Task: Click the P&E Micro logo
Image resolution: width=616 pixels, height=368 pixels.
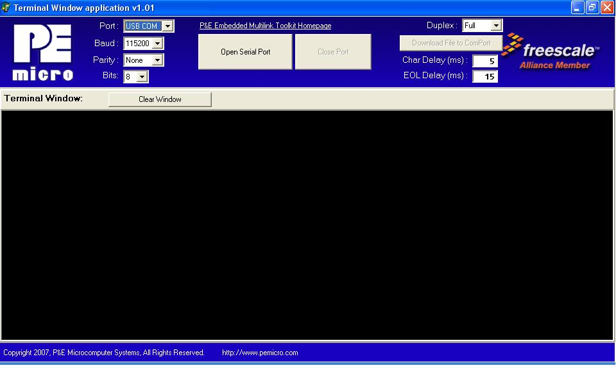Action: 43,53
